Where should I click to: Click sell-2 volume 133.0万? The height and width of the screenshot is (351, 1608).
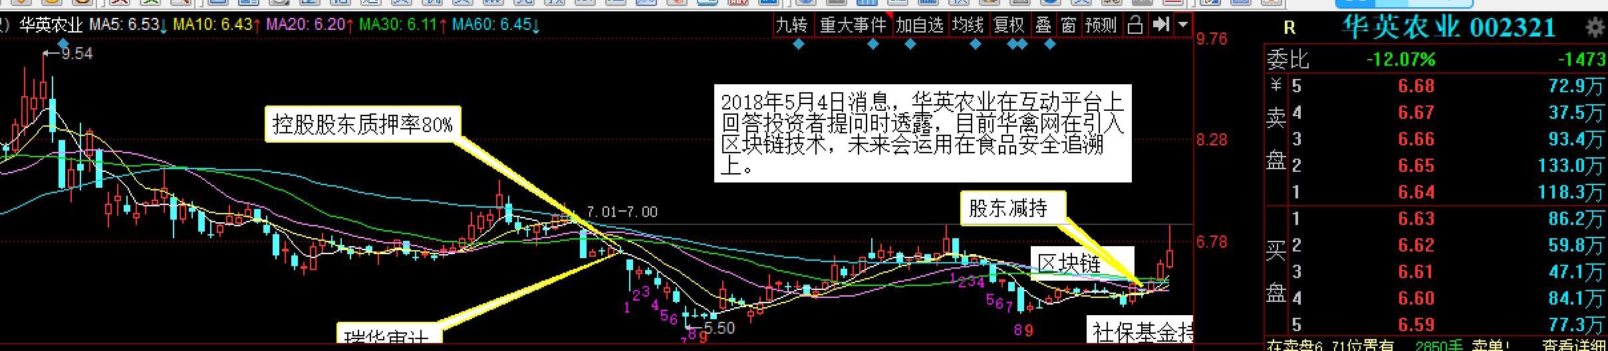tap(1571, 166)
